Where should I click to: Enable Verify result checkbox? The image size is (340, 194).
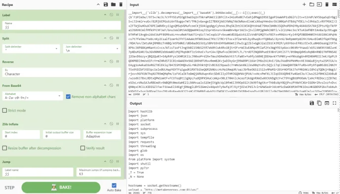[x=83, y=148]
